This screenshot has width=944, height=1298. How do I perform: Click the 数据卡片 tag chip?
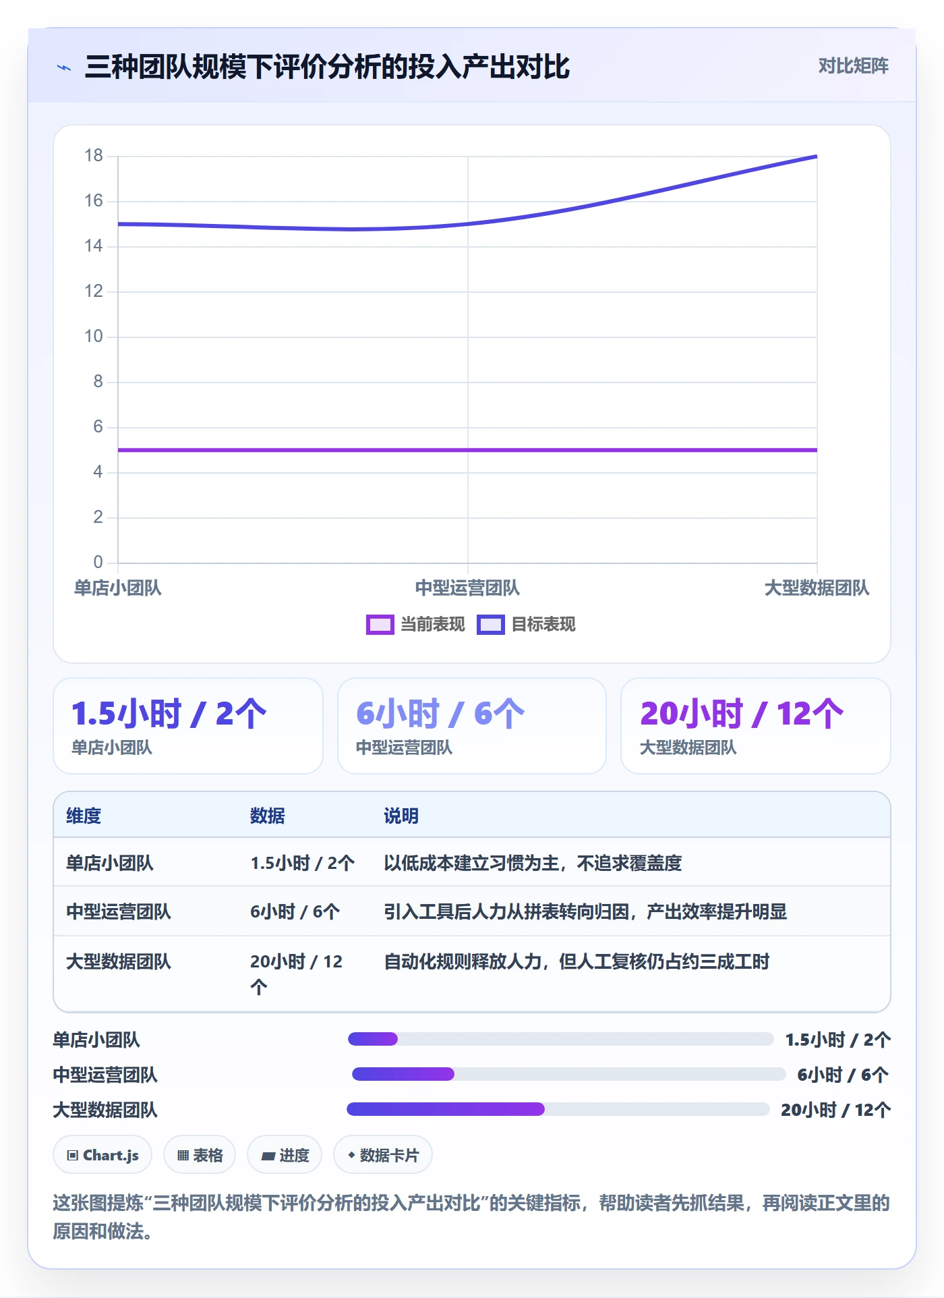point(382,1155)
